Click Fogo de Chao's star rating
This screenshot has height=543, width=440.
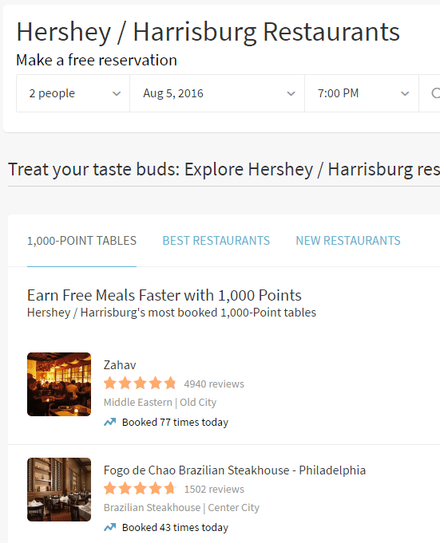point(140,489)
